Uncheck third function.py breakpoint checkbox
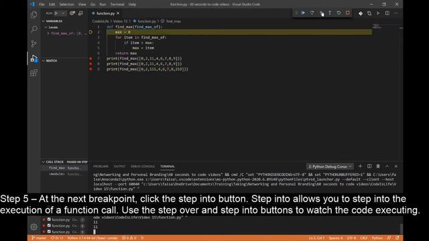The image size is (429, 241). click(49, 232)
